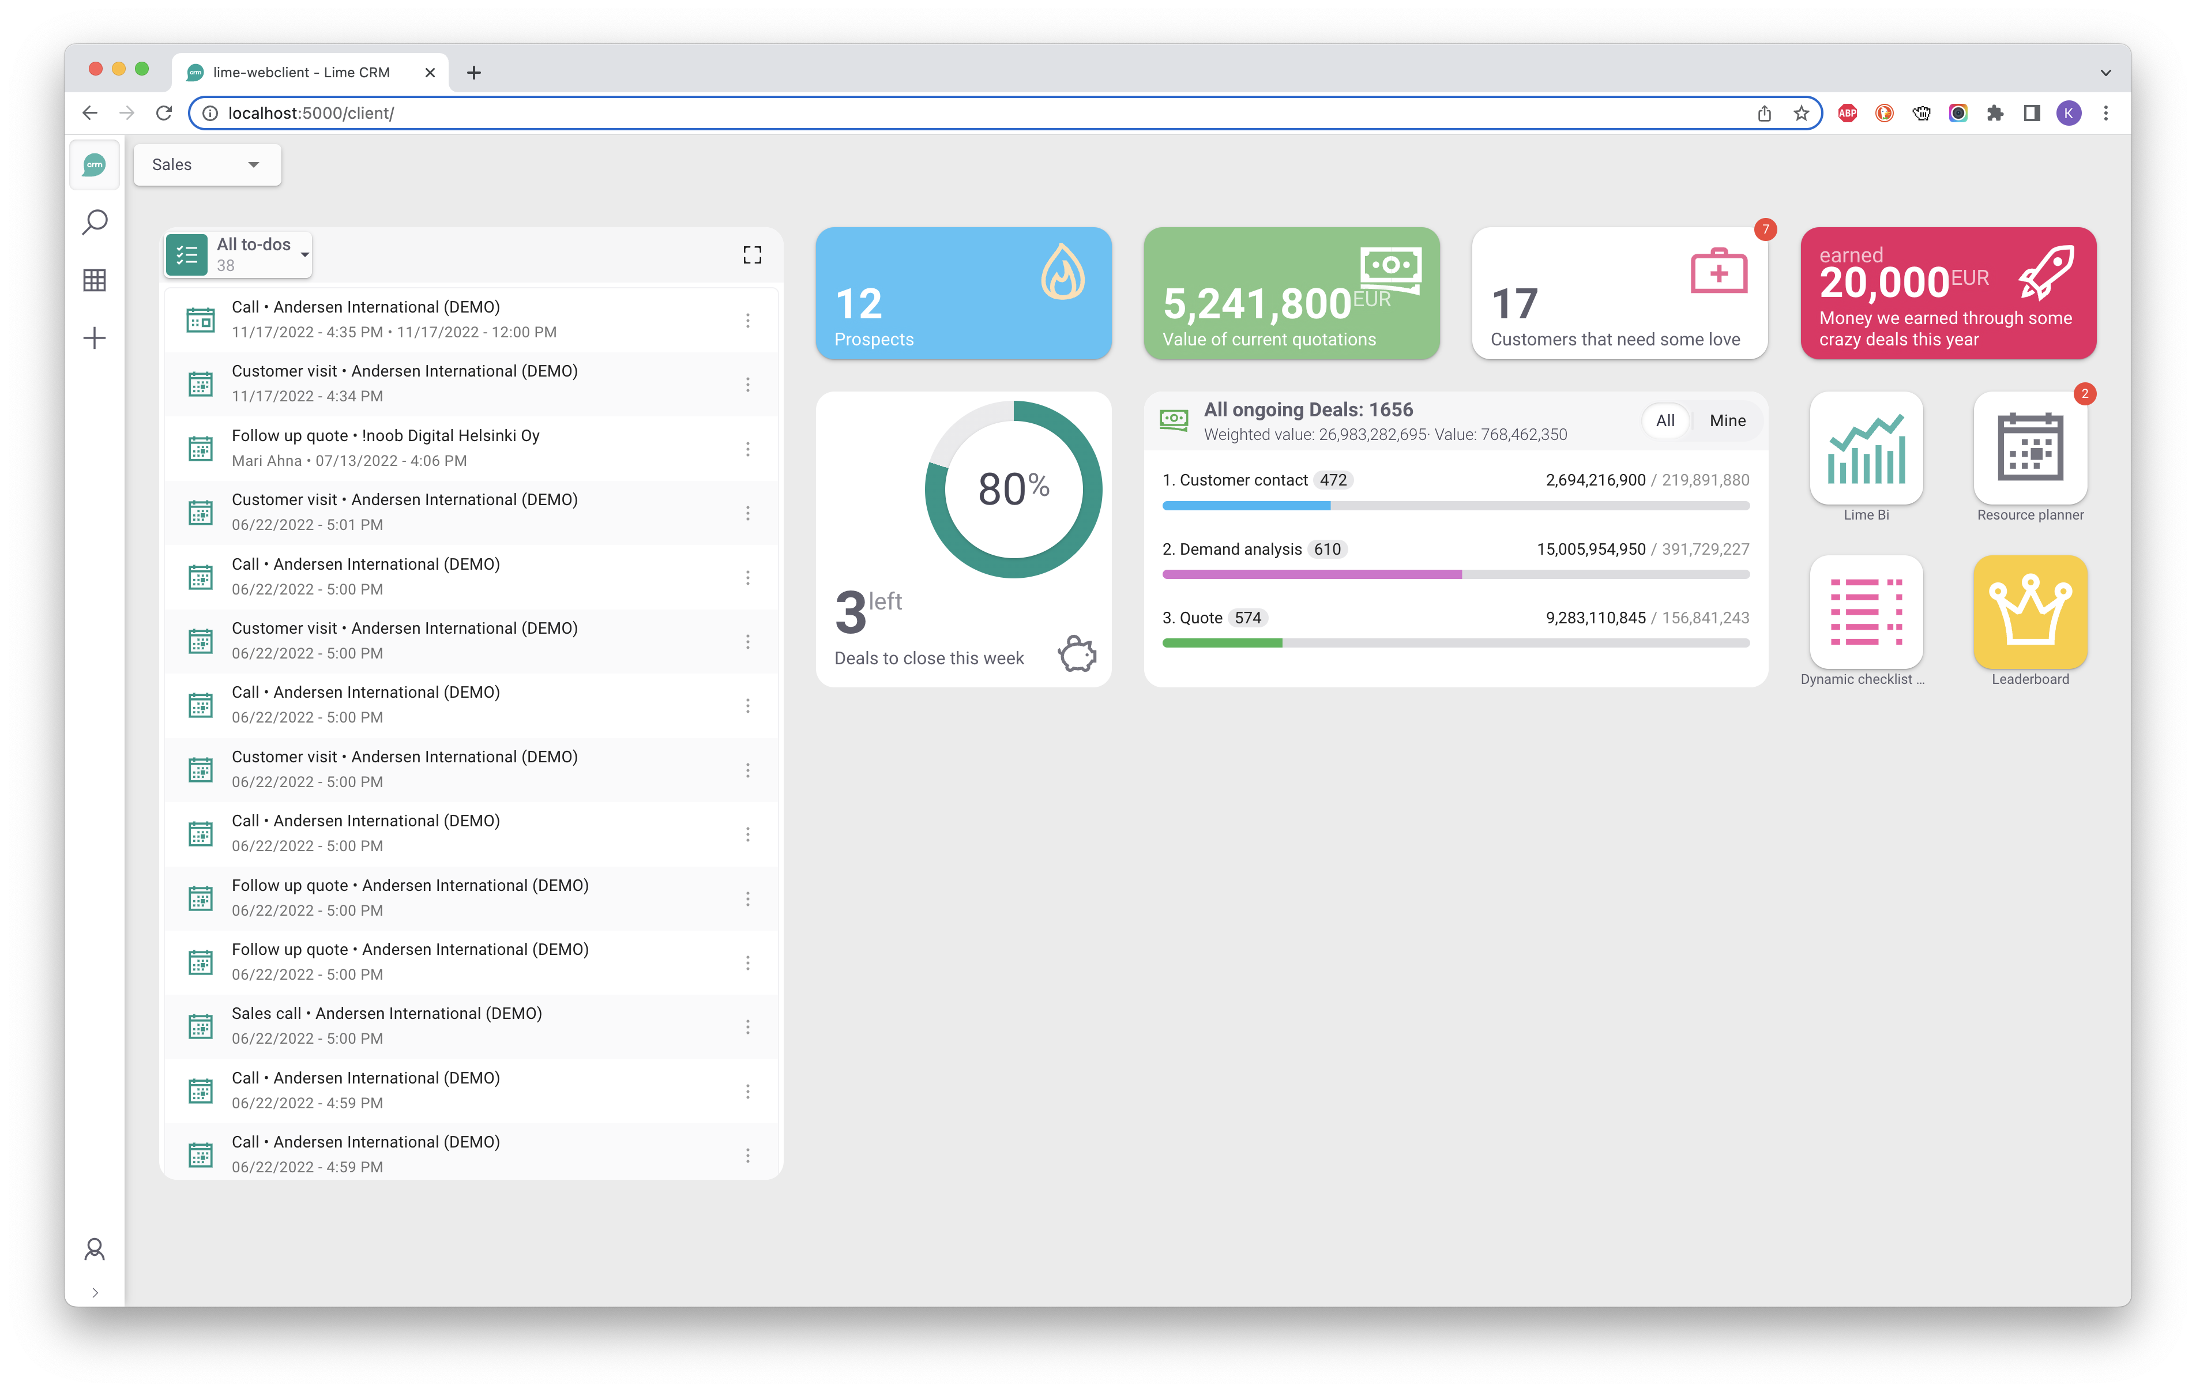Open the 12 Prospects card
This screenshot has width=2196, height=1392.
click(x=963, y=294)
